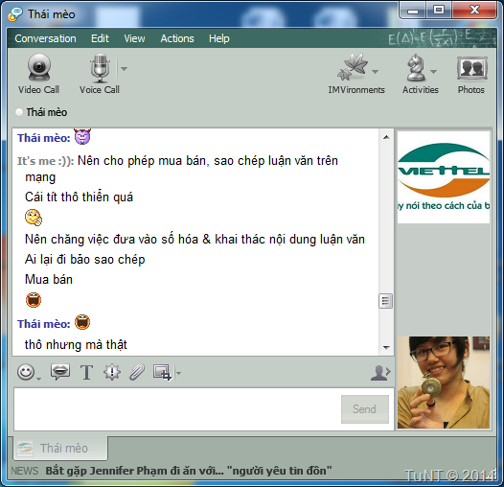Viewport: 504px width, 487px height.
Task: Close the Thái mèo chat window
Action: tap(474, 11)
